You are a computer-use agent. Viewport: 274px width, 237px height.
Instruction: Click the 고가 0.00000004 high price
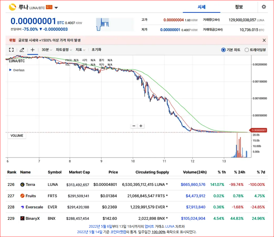pyautogui.click(x=174, y=20)
